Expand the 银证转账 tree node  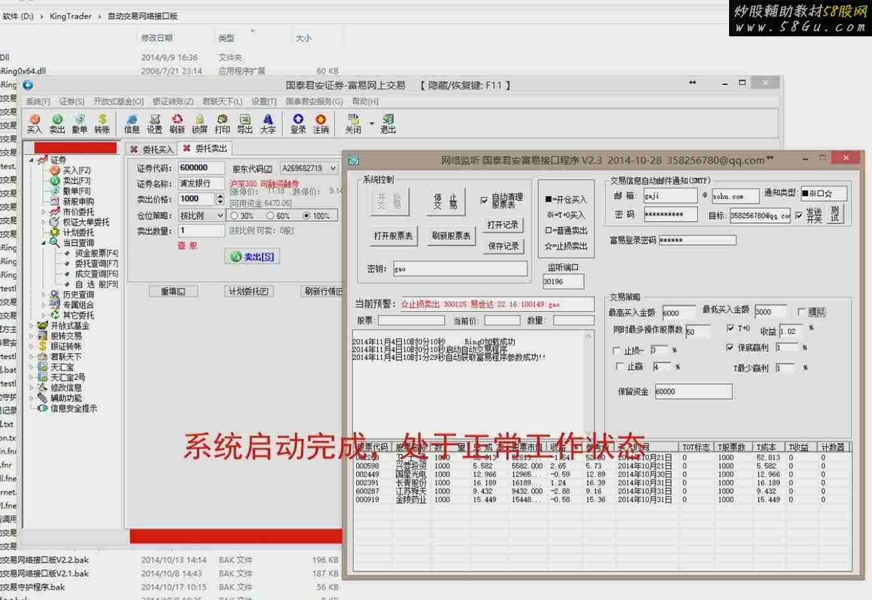point(31,346)
